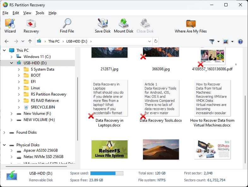
Task: Click the New Volume (F:) drive icon
Action: (19, 114)
